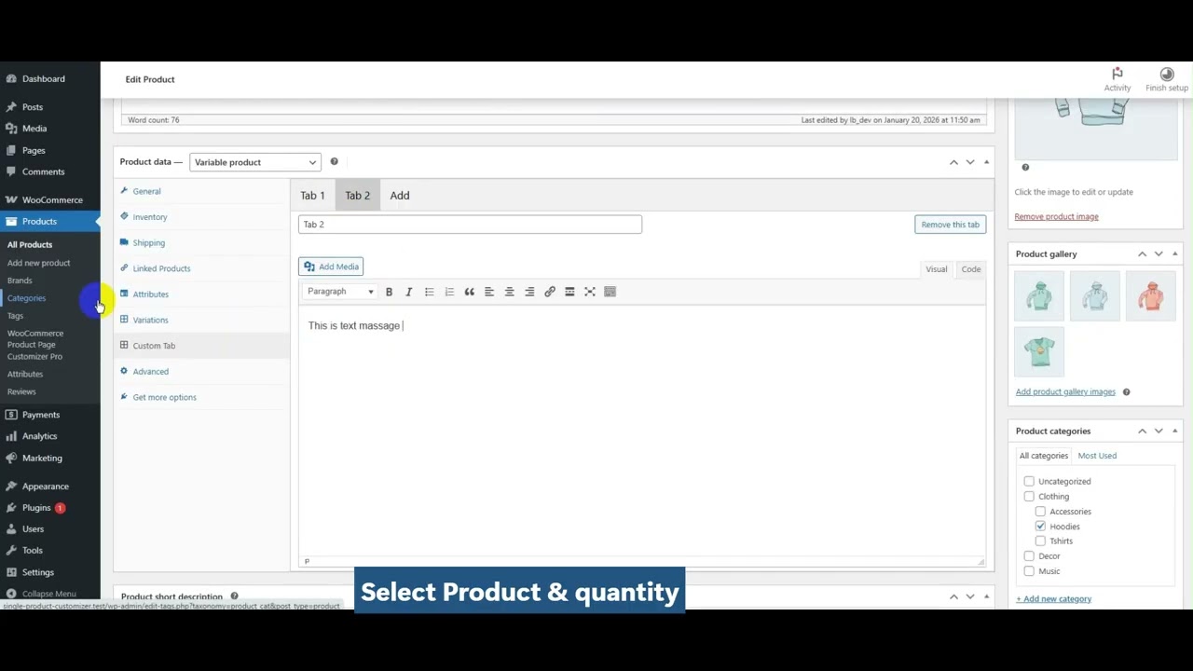Click the help icon beside Product data
Viewport: 1193px width, 671px height.
coord(334,161)
